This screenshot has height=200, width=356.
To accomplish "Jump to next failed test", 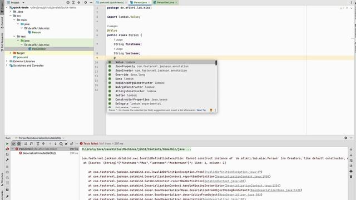I will [56, 144].
